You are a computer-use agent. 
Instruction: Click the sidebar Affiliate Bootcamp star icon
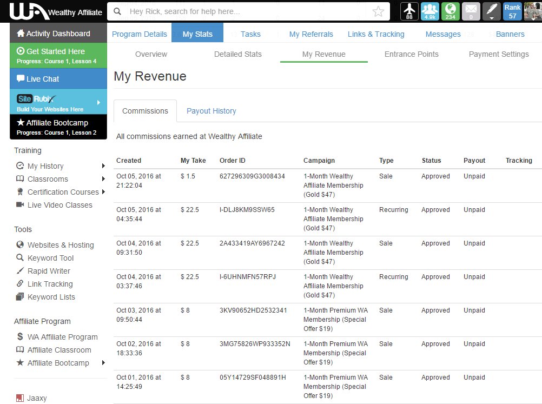tap(20, 362)
